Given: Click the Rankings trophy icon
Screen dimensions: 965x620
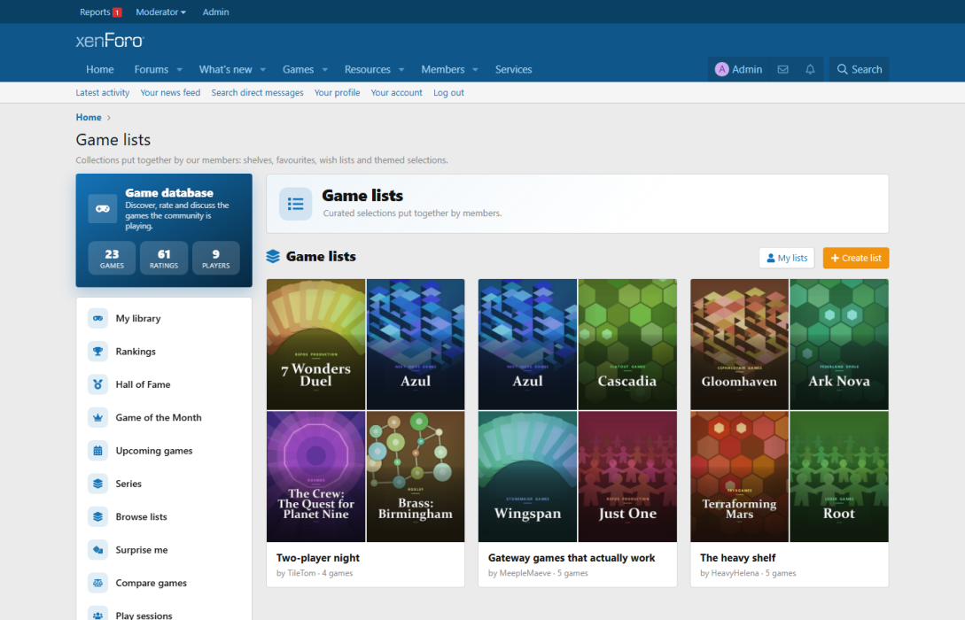Looking at the screenshot, I should coord(97,352).
